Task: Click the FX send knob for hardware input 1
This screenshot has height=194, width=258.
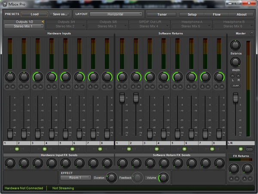Action: click(x=10, y=163)
